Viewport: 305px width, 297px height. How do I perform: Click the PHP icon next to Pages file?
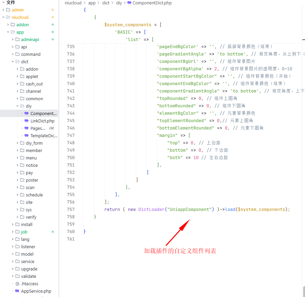pos(27,128)
